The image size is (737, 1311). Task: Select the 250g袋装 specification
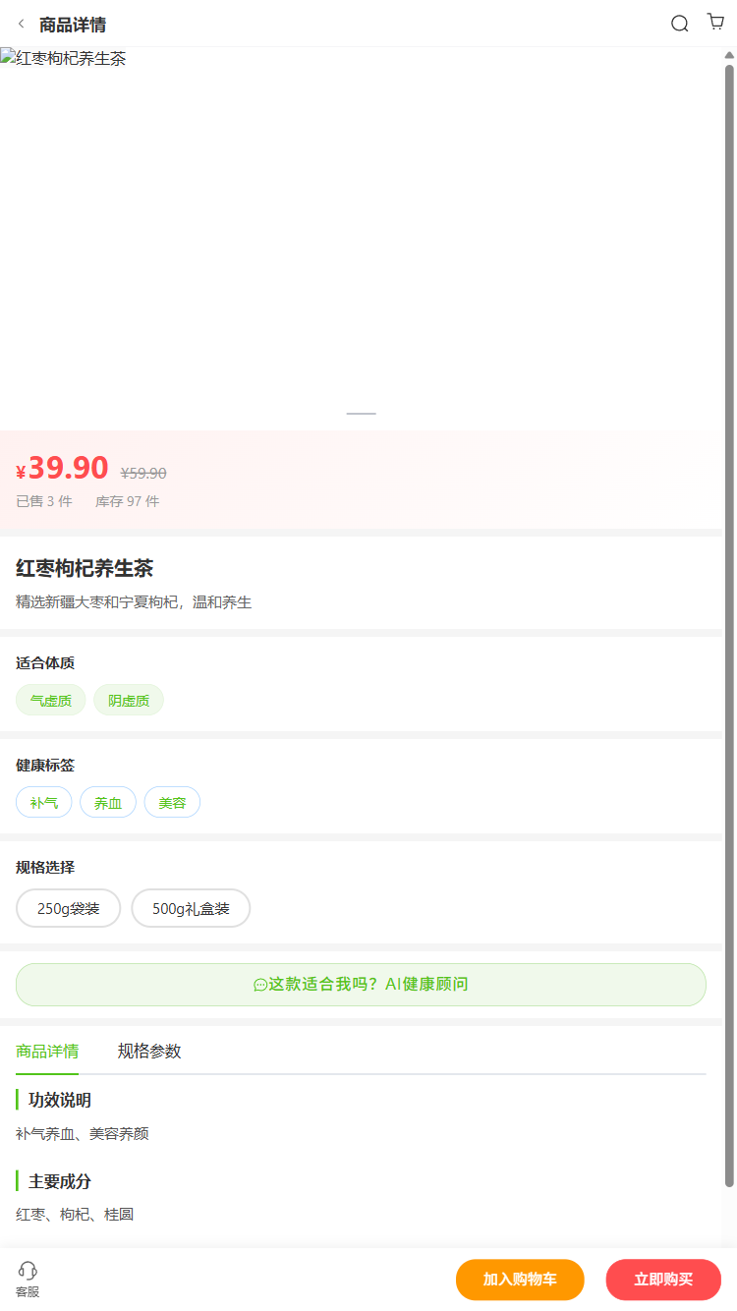pyautogui.click(x=68, y=908)
